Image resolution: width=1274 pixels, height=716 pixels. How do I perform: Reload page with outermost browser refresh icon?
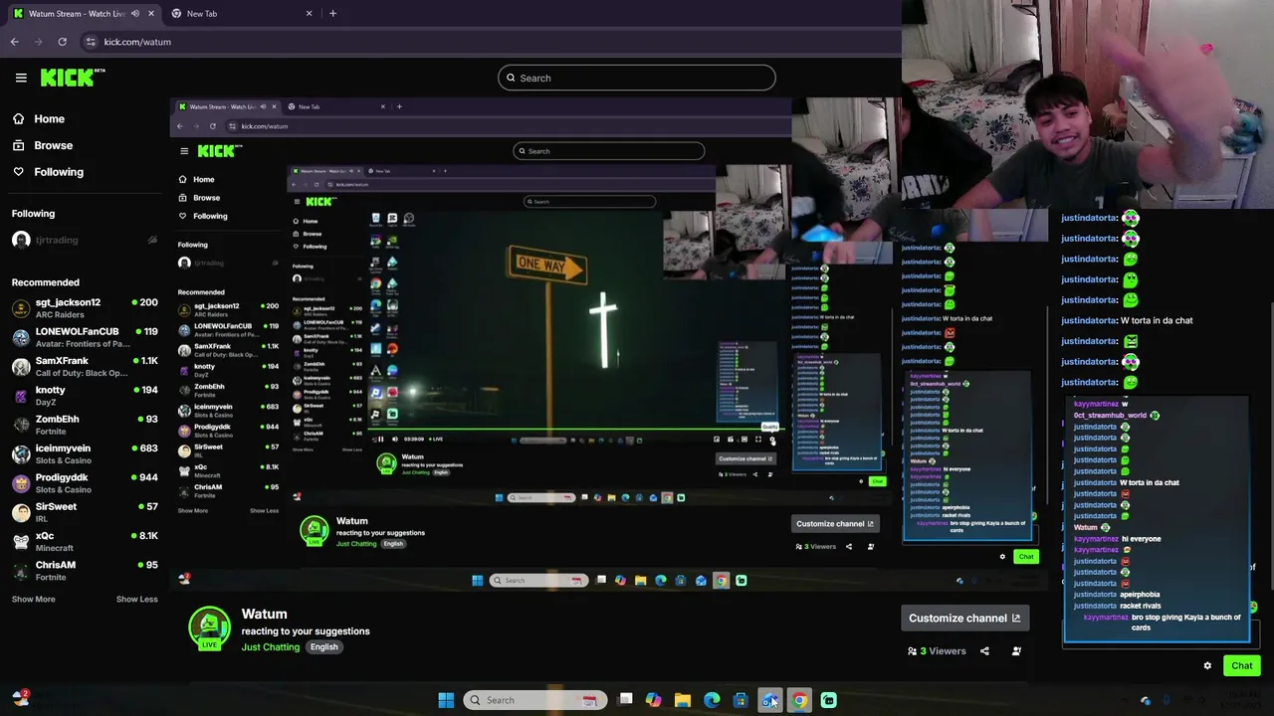62,42
